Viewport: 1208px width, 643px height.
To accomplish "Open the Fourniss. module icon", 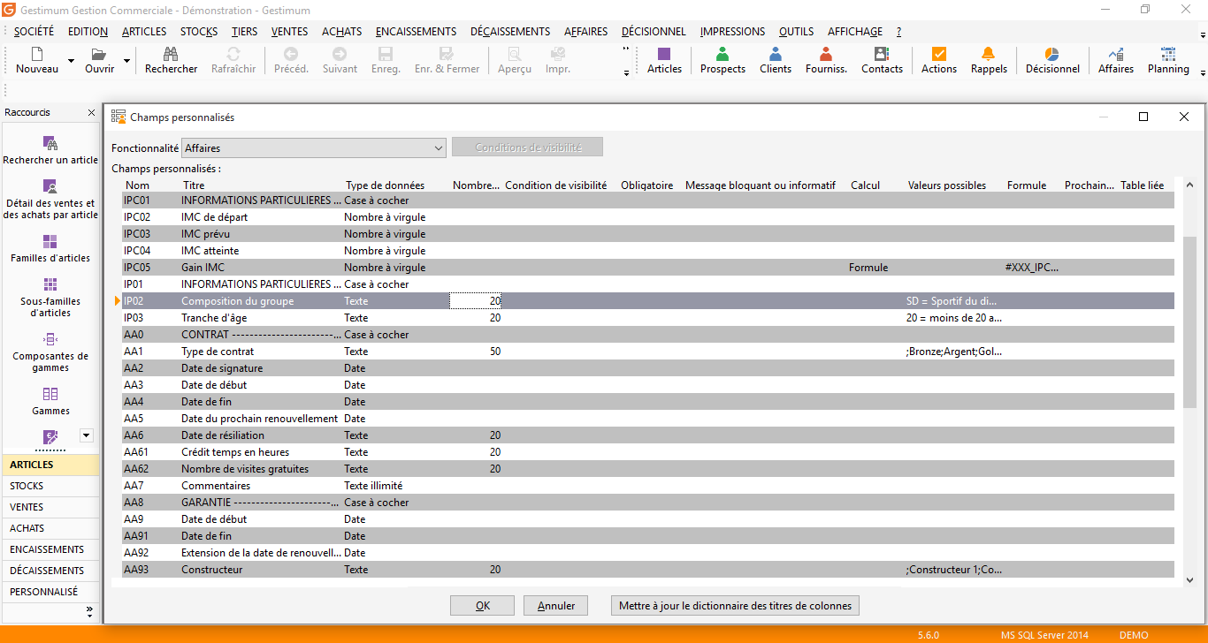I will pyautogui.click(x=826, y=54).
